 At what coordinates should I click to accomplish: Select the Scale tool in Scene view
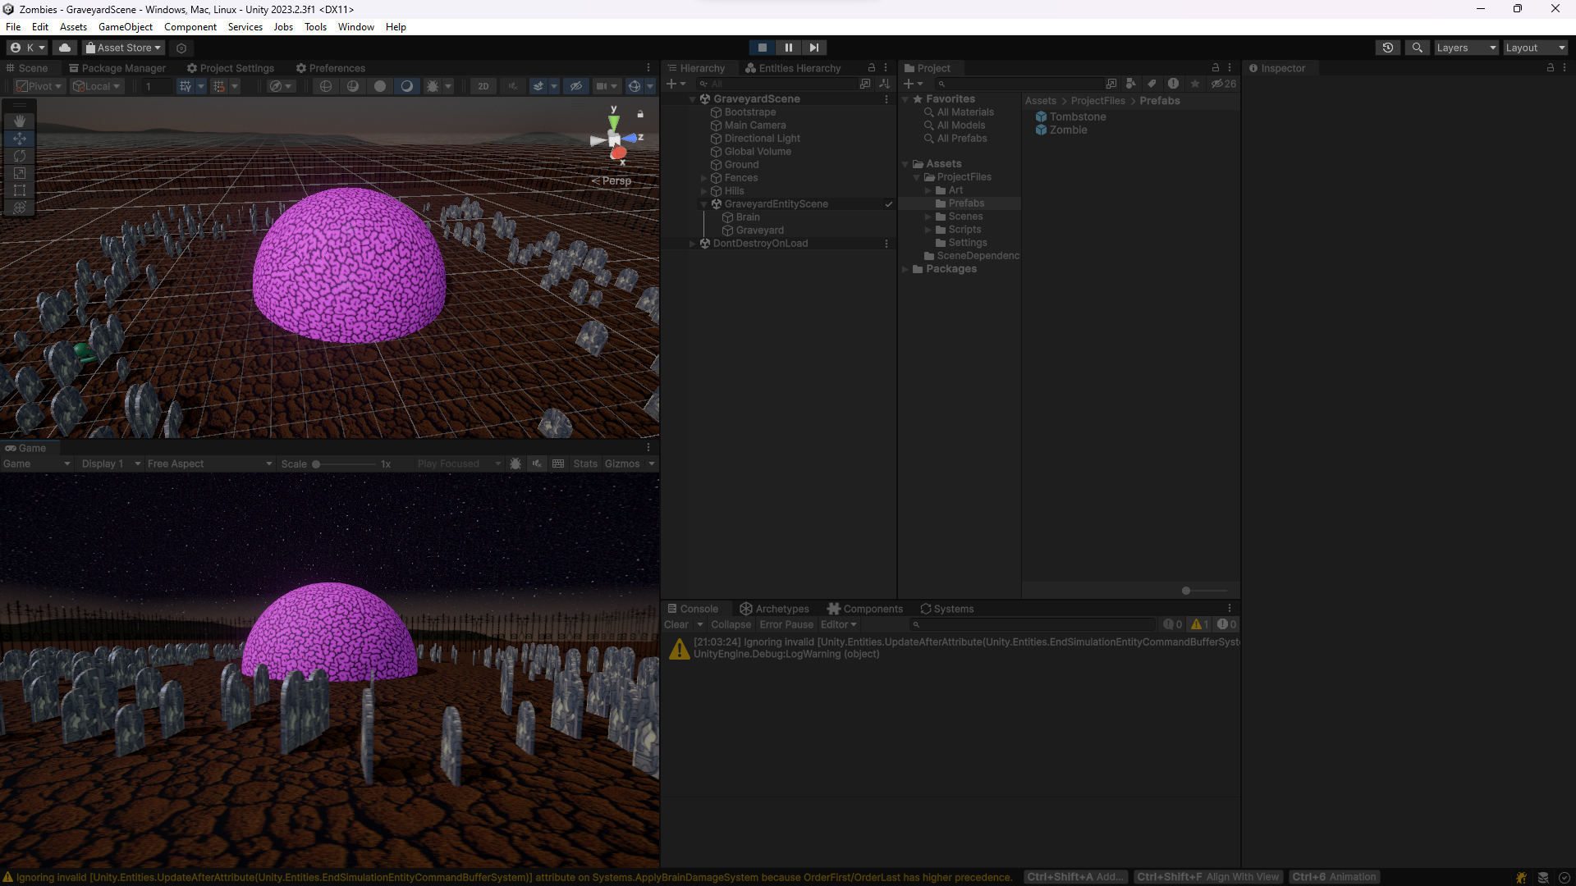point(20,173)
